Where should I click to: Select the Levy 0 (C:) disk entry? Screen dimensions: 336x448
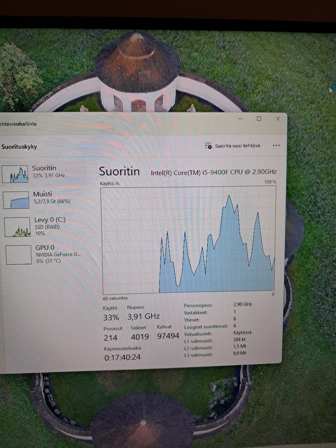[44, 226]
